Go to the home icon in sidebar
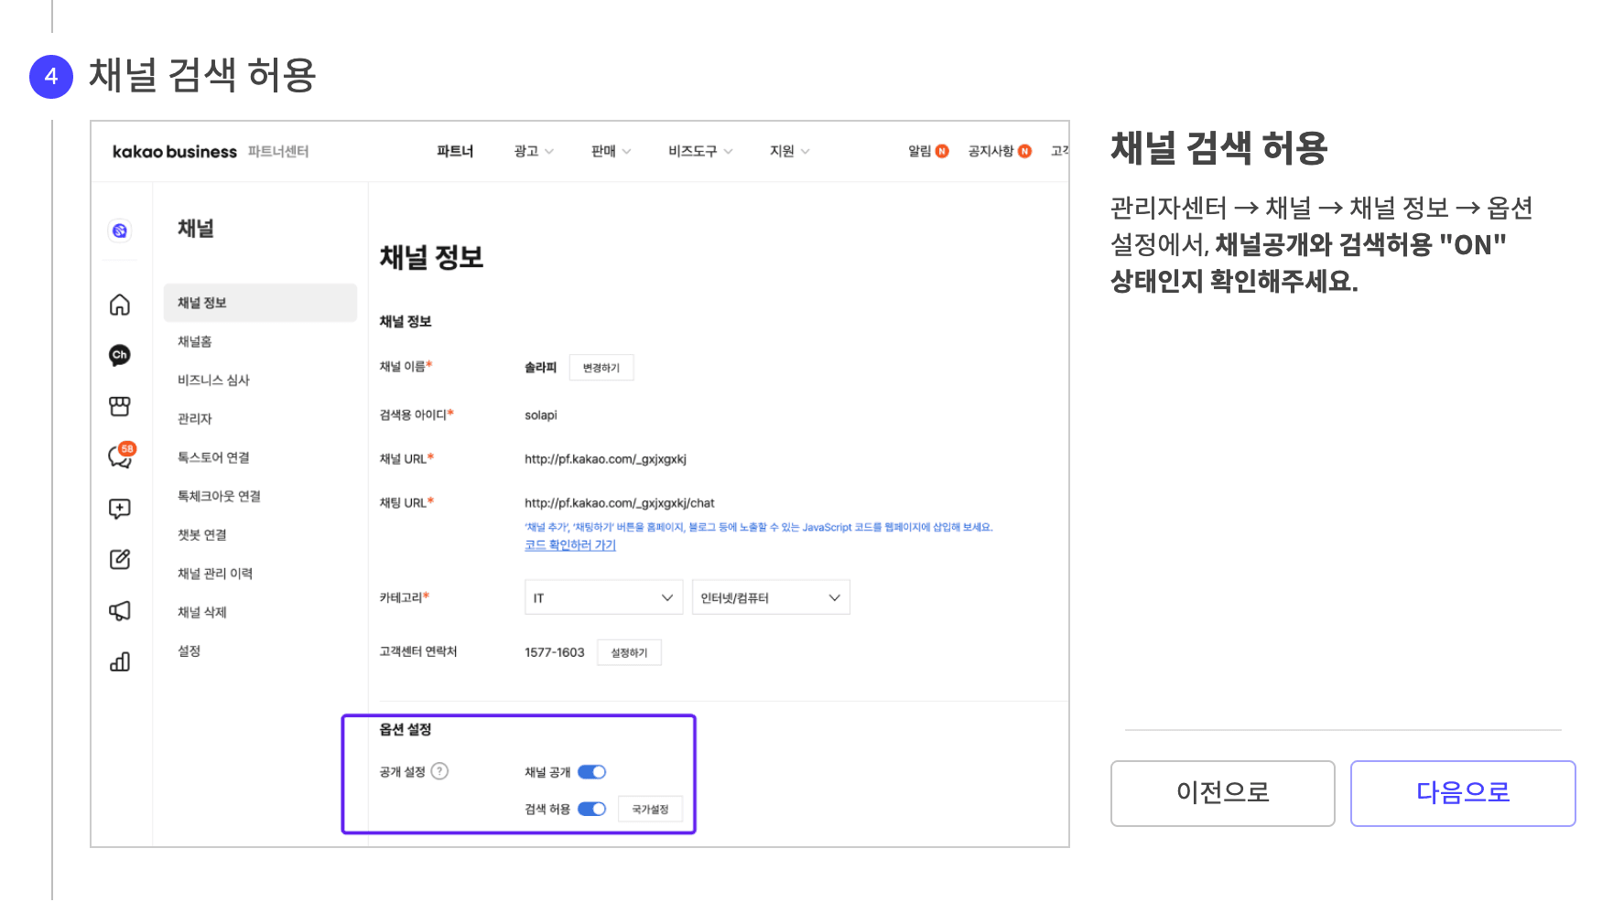The height and width of the screenshot is (902, 1624). [x=120, y=305]
